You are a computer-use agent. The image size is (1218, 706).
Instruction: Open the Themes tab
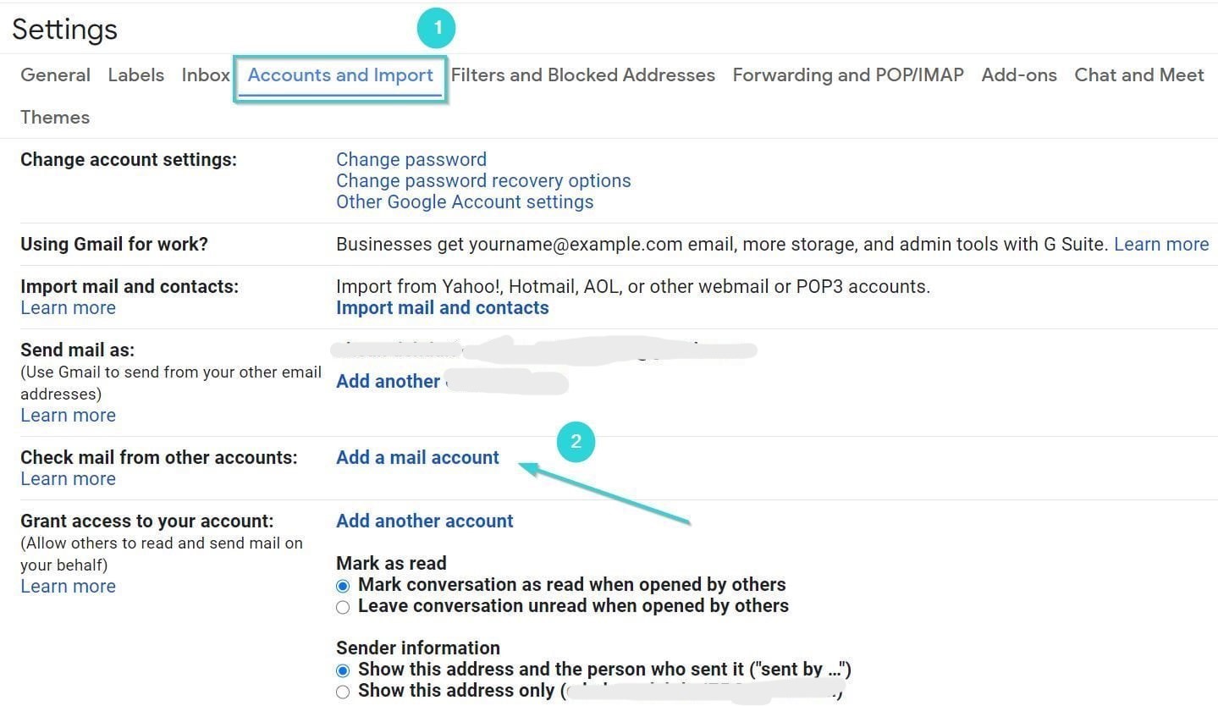[55, 118]
